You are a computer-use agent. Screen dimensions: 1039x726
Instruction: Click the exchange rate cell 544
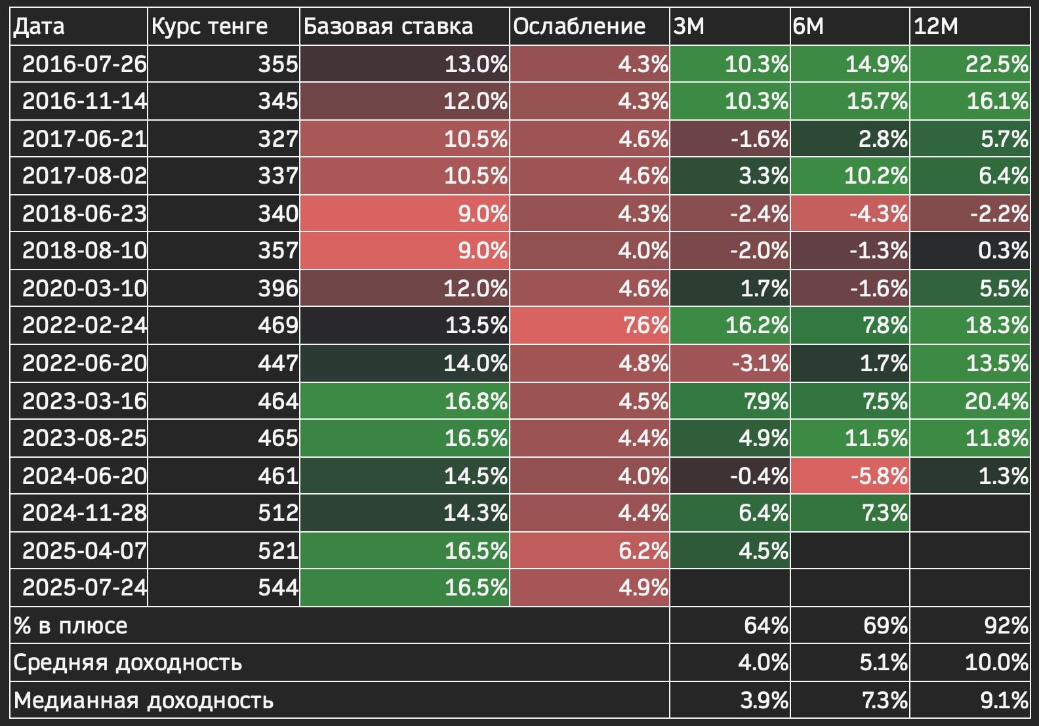pyautogui.click(x=224, y=588)
